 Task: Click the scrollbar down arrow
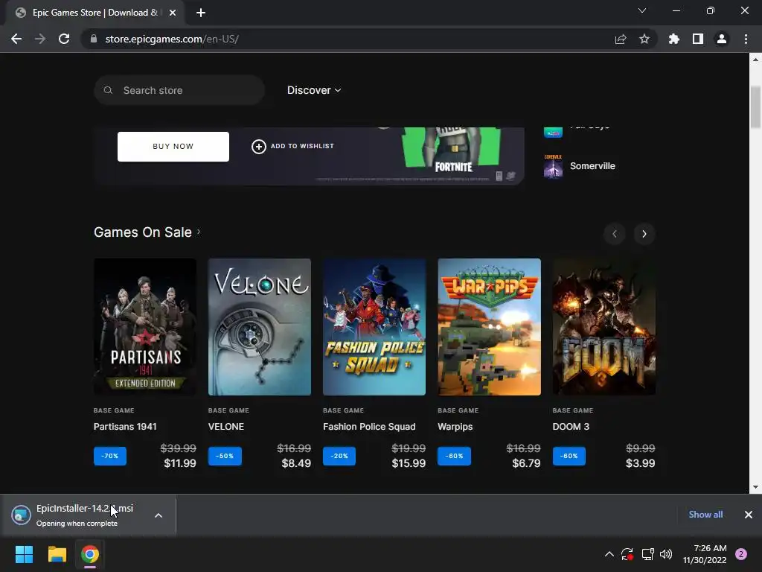[x=755, y=487]
